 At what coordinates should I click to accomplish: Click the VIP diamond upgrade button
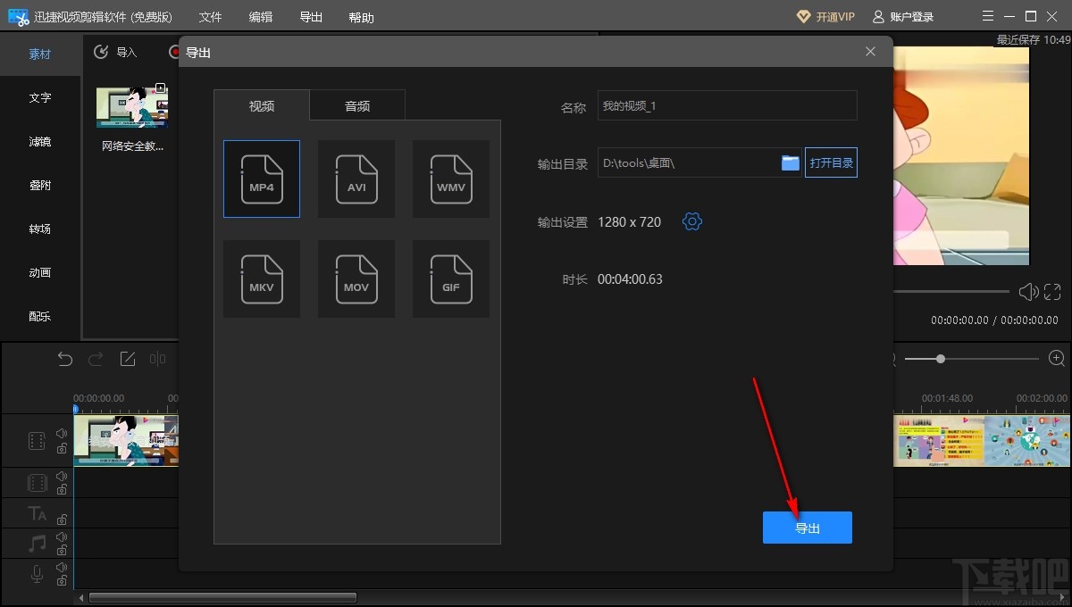tap(825, 17)
